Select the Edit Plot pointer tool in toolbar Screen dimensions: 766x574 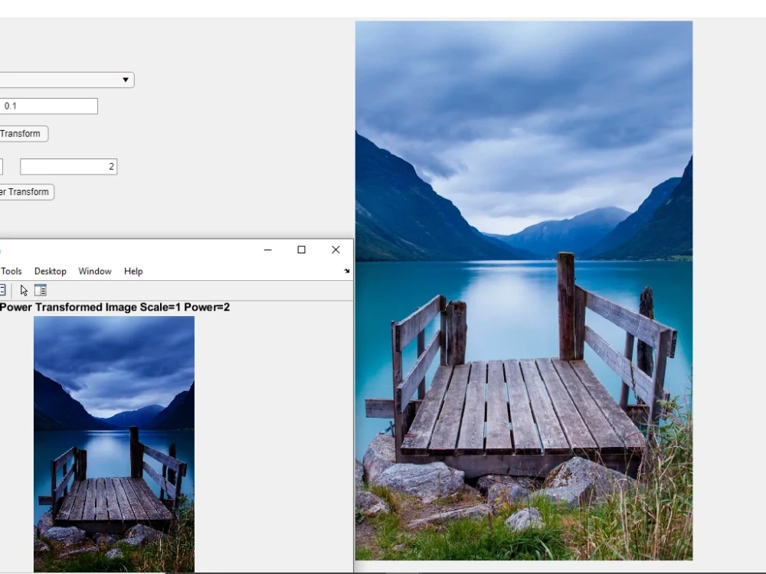click(x=24, y=289)
